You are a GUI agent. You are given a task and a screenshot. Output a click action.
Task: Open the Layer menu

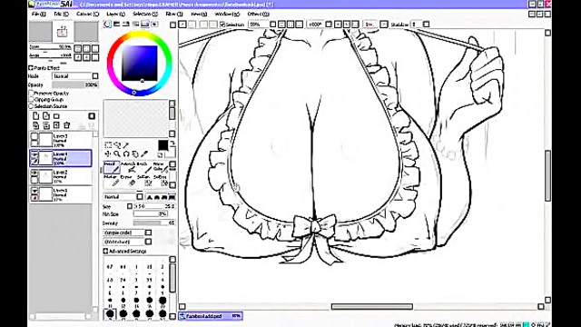(115, 14)
